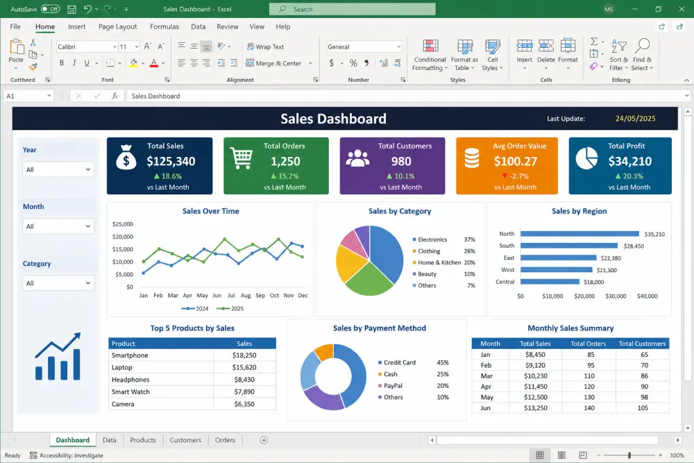
Task: Click the Paste clipboard icon
Action: coord(17,47)
